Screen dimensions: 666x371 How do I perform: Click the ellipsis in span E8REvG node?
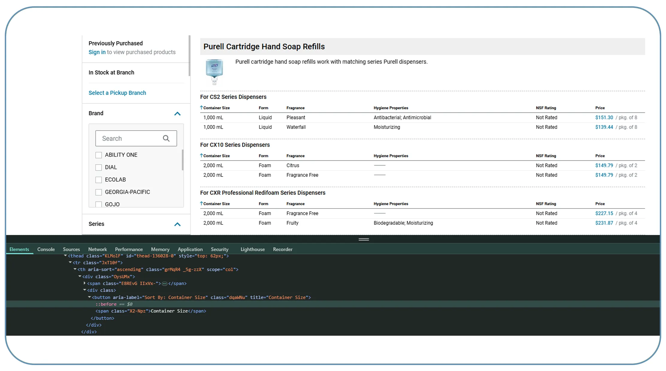(164, 284)
